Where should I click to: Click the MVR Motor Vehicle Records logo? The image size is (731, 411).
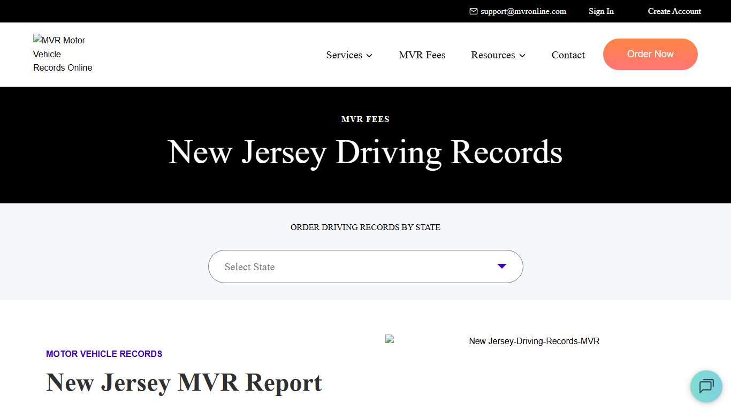[x=63, y=54]
